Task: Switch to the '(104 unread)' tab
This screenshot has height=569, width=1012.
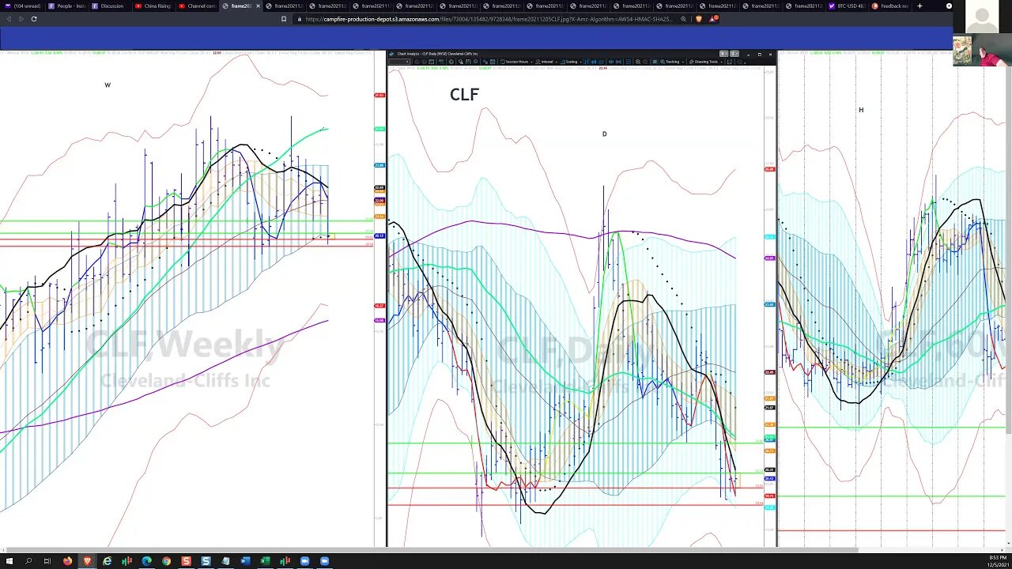Action: [25, 6]
